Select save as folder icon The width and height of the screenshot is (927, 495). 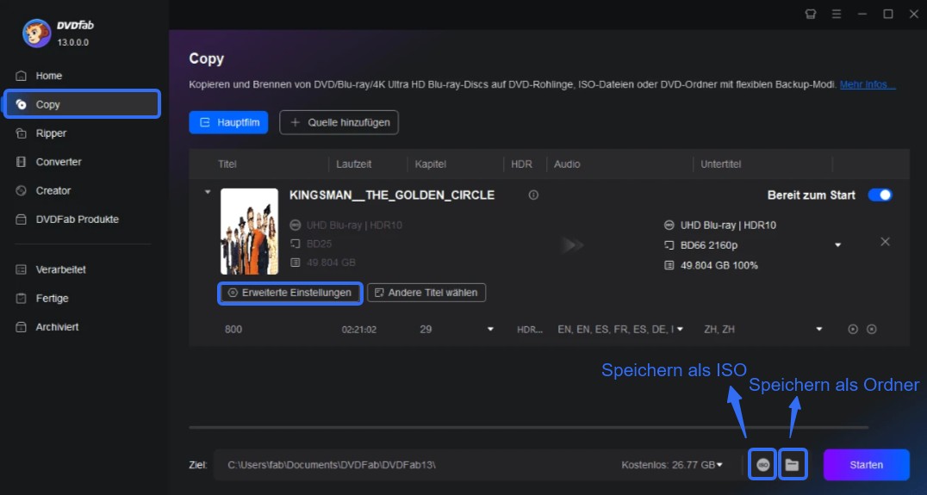coord(793,465)
